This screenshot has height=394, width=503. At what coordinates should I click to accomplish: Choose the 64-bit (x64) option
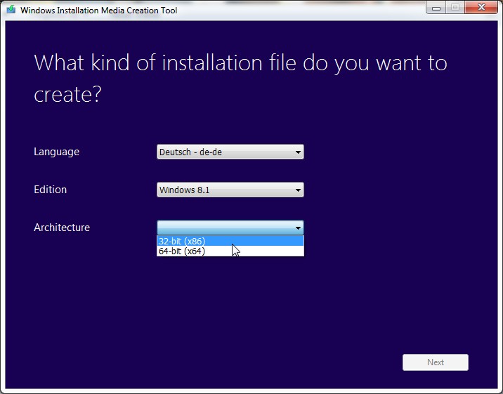230,251
